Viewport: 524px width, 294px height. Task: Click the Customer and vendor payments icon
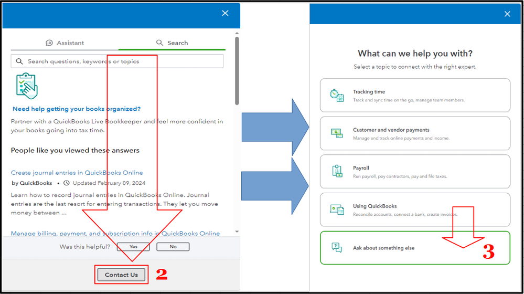(337, 133)
